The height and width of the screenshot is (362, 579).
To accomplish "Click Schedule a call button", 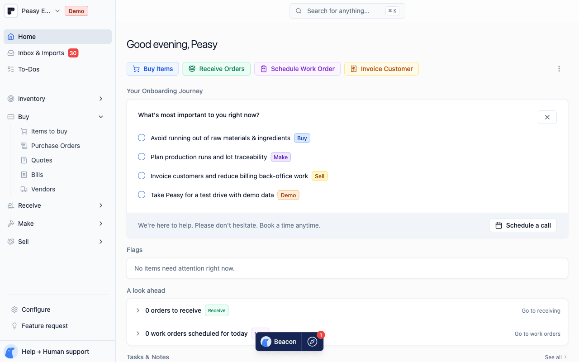I will coord(523,225).
